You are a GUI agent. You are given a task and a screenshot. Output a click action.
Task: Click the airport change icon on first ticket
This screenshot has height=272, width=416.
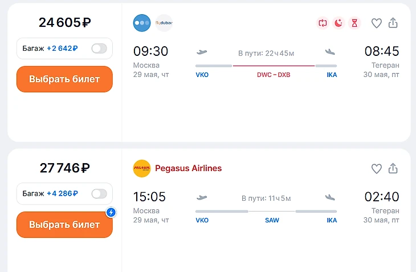click(323, 23)
